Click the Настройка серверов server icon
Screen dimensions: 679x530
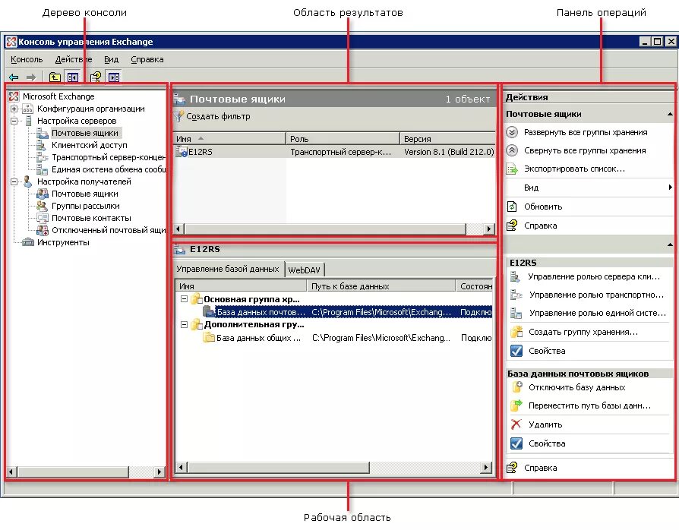pyautogui.click(x=28, y=121)
